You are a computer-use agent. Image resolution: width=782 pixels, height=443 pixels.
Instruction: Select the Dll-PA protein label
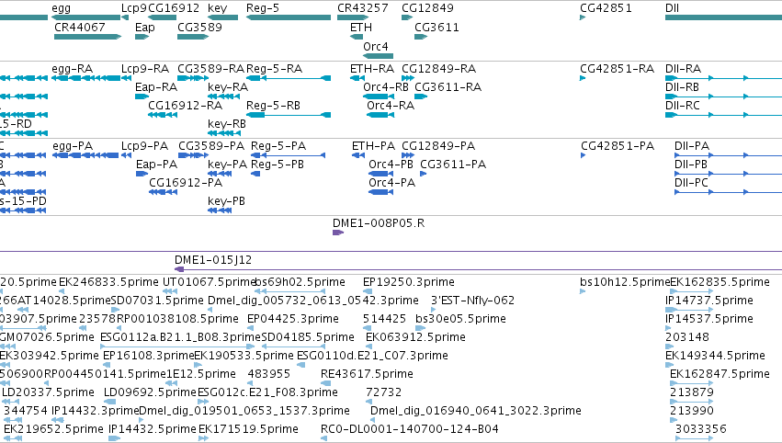[692, 146]
